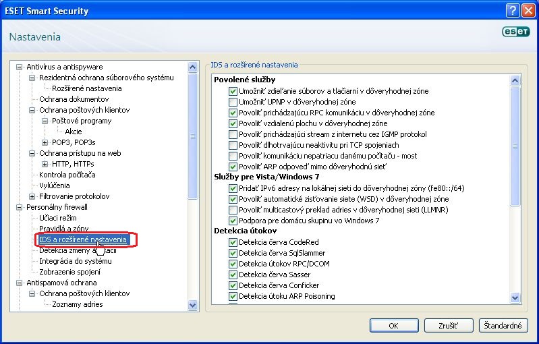Select Zoznamy adries item
This screenshot has height=344, width=539.
[x=78, y=304]
